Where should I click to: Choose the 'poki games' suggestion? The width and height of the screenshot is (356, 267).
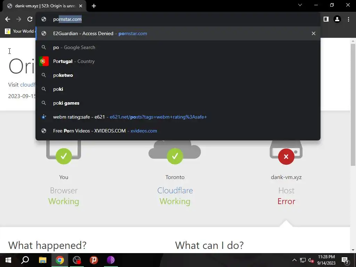[x=178, y=103]
